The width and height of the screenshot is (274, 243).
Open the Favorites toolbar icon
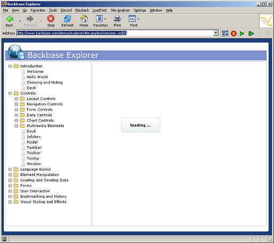pos(99,19)
